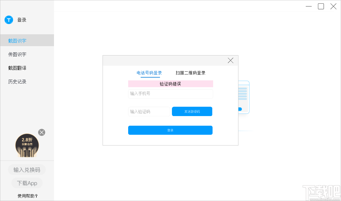Dismiss the membership promo with the X

coord(41,132)
